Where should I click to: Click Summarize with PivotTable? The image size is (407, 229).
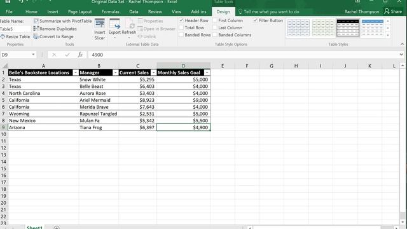(x=62, y=21)
